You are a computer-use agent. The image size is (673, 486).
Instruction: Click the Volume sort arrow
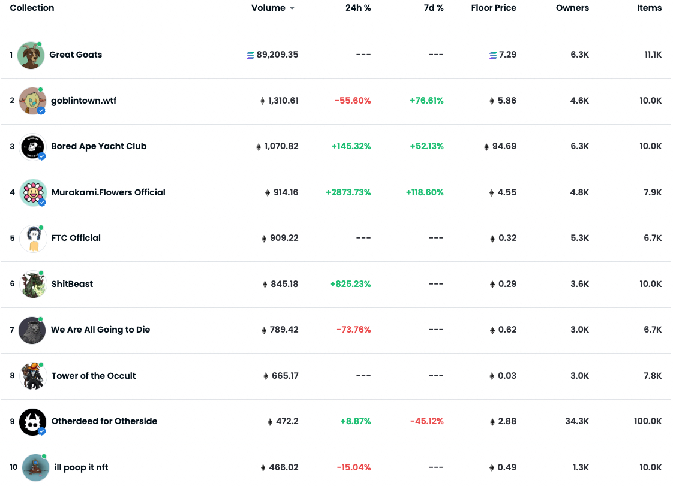point(292,8)
